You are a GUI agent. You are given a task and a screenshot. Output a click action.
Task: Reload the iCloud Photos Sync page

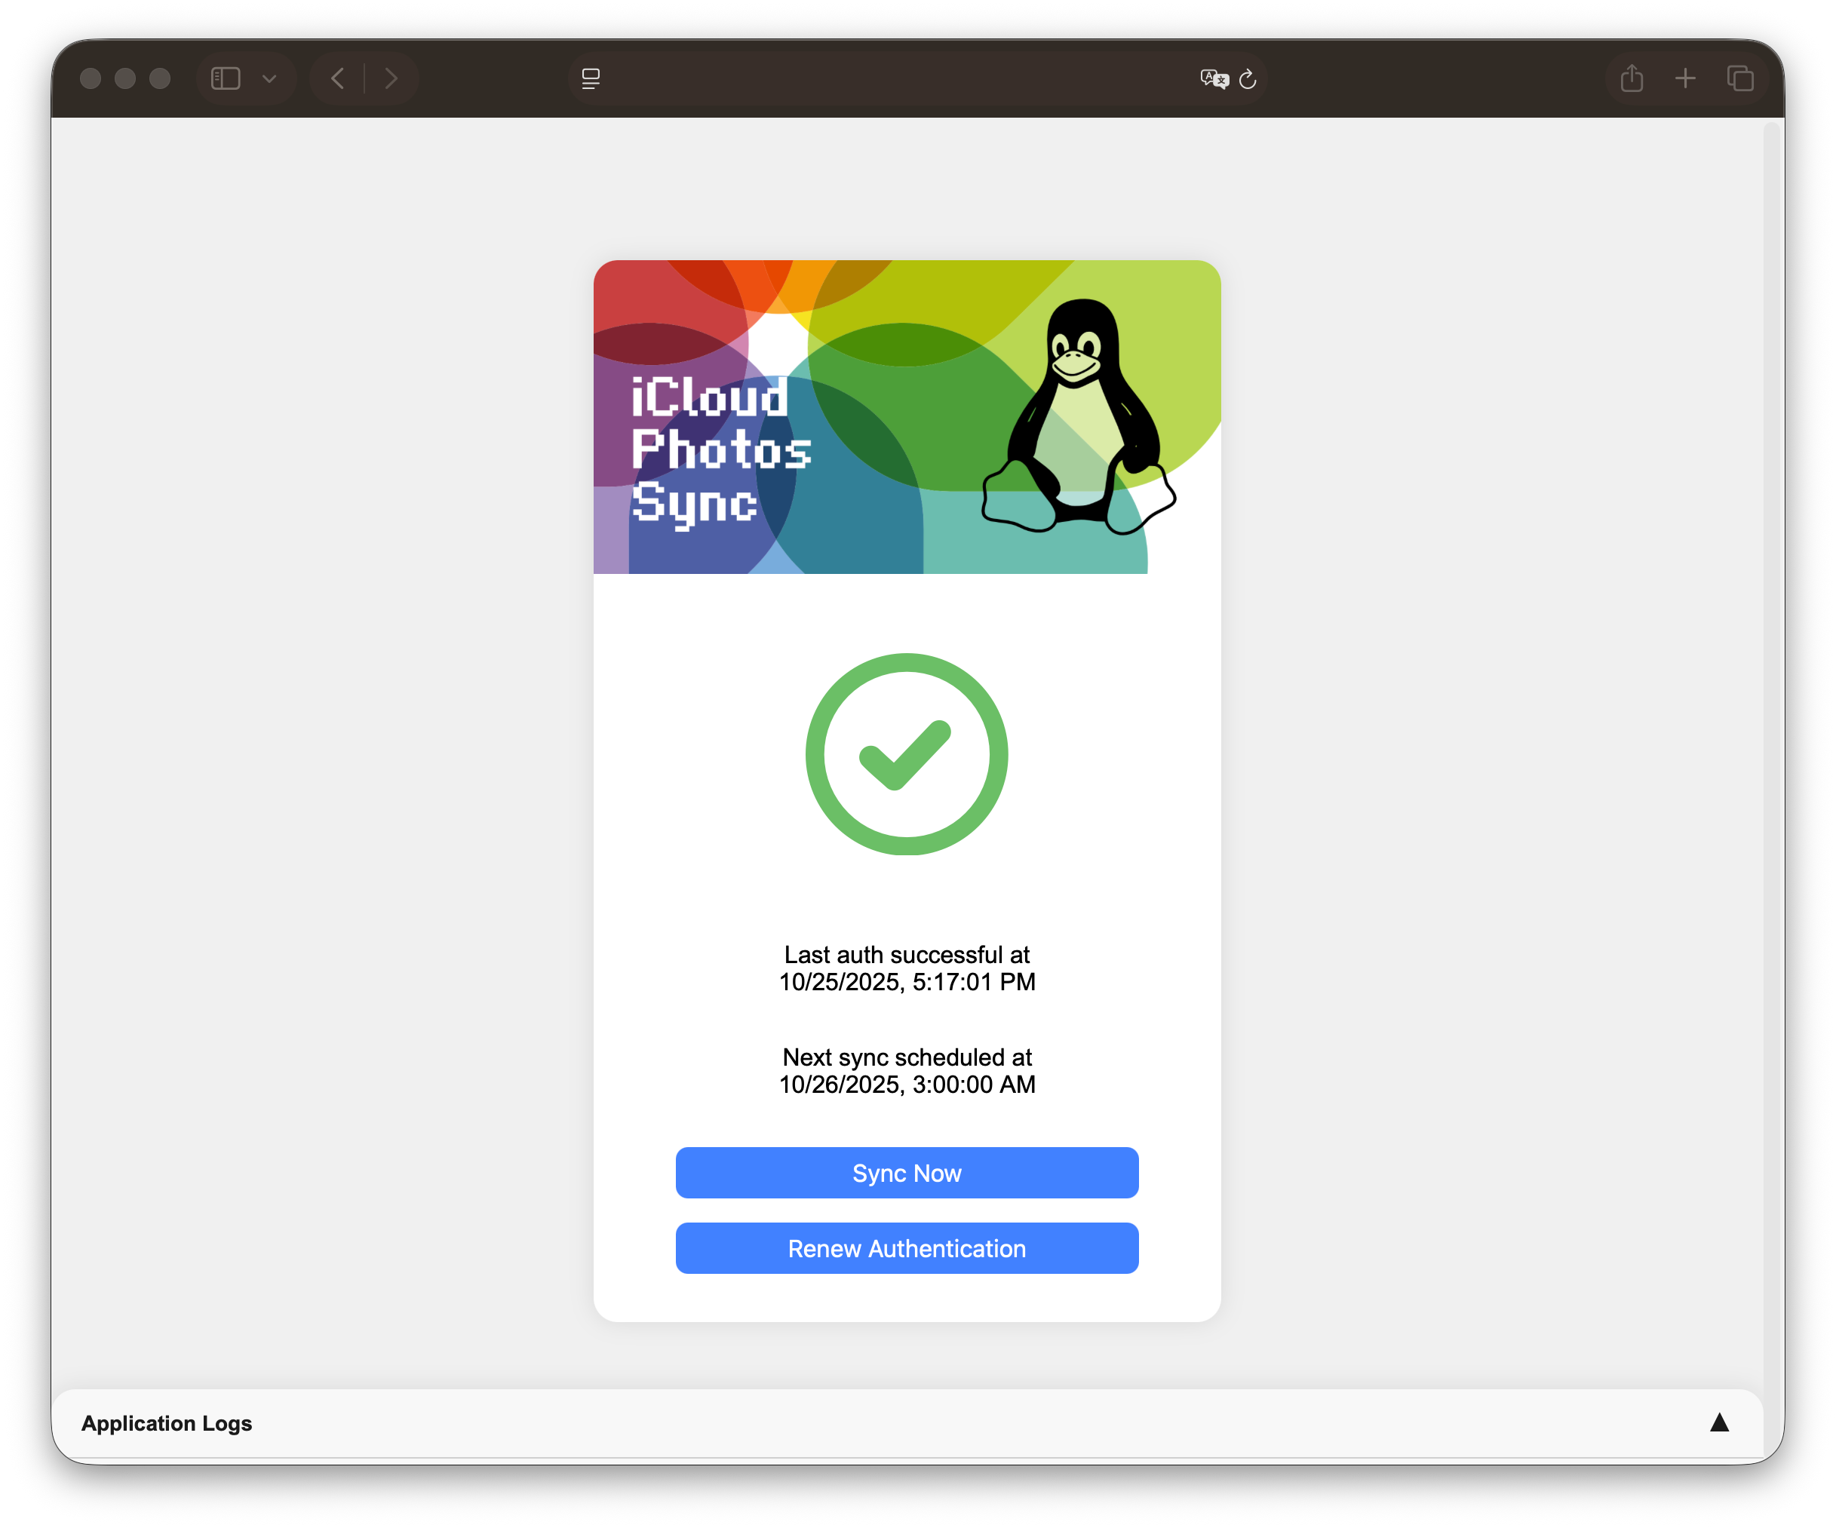pyautogui.click(x=1248, y=79)
